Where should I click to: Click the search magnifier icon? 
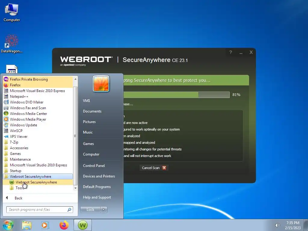[x=69, y=210]
